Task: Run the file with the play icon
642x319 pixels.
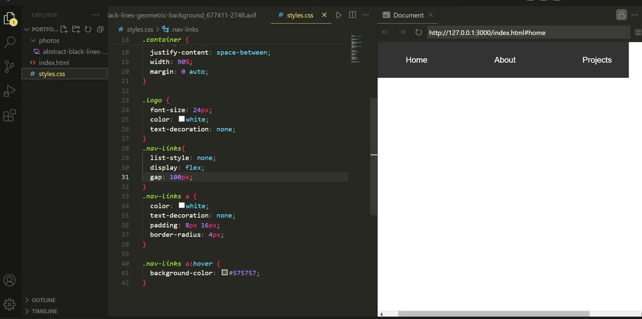Action: coord(339,15)
